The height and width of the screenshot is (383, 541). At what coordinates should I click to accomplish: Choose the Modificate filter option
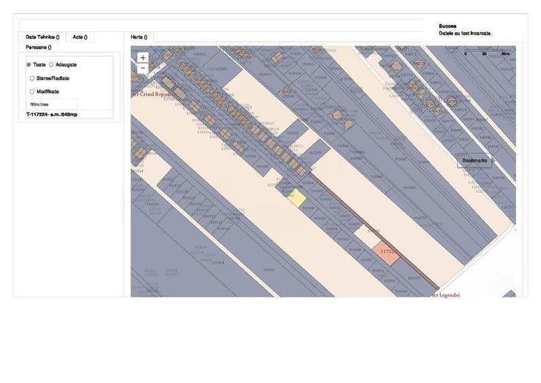(x=32, y=92)
